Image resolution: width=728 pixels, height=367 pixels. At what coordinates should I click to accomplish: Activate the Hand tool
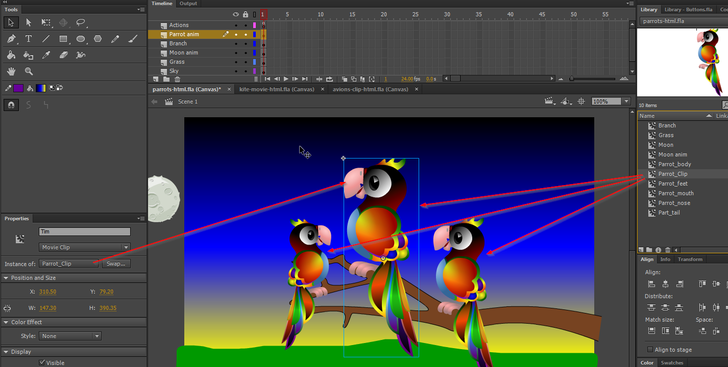[x=11, y=71]
